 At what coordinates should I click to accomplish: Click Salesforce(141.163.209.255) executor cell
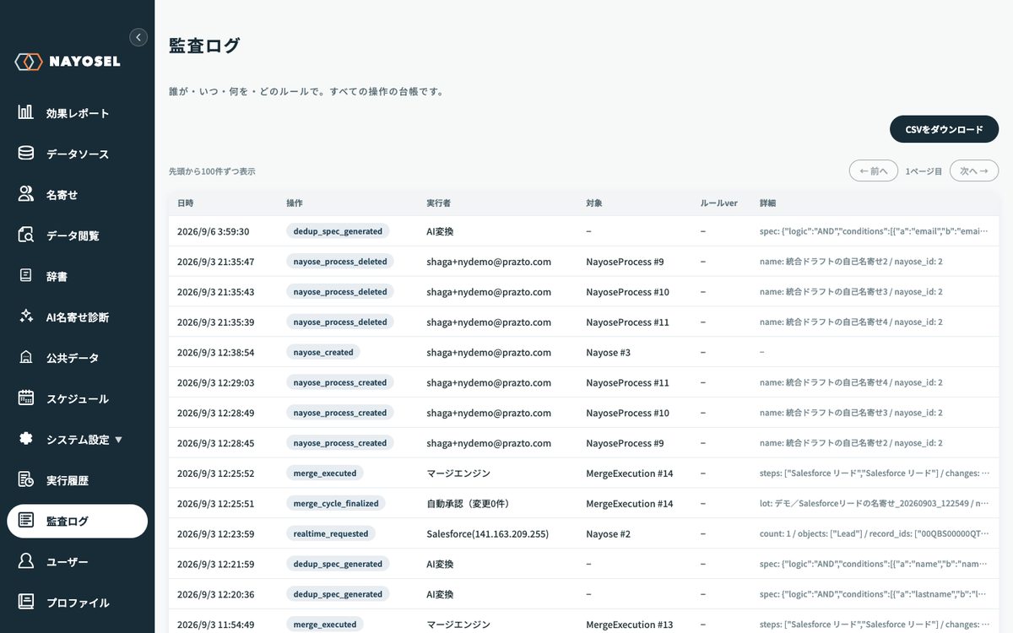click(487, 533)
